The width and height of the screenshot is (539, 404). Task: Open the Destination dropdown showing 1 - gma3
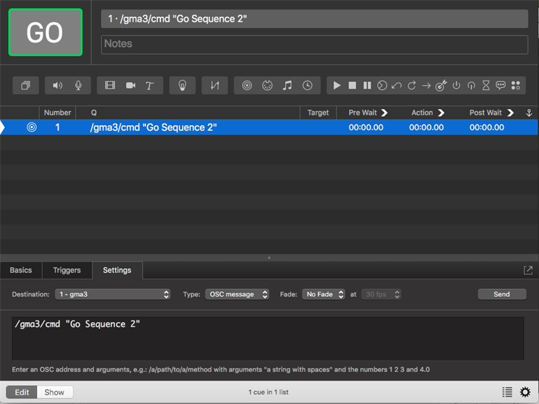click(113, 294)
